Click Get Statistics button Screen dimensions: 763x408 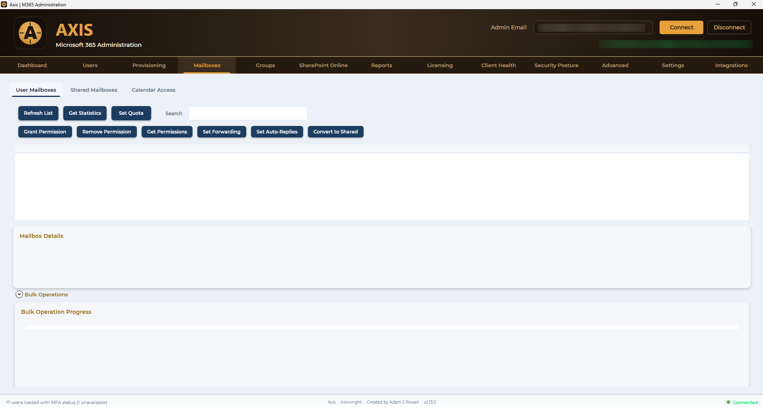click(x=85, y=113)
